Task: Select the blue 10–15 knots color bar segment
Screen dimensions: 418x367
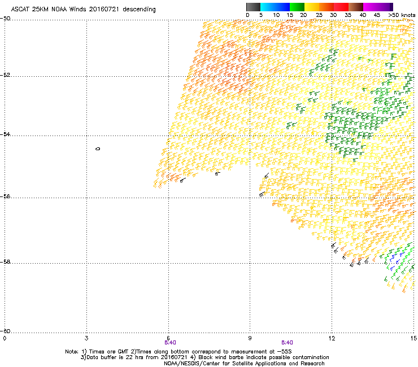Action: click(x=282, y=7)
